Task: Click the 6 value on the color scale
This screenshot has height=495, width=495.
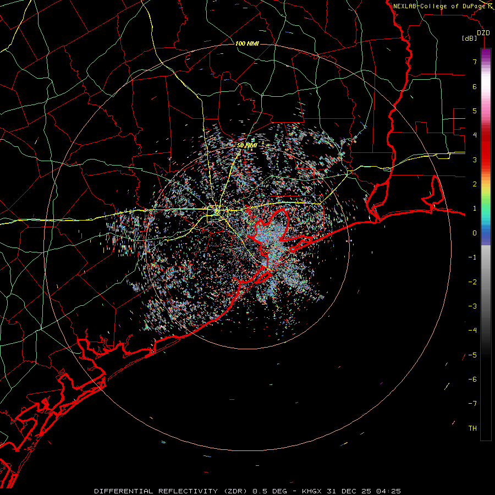Action: (475, 86)
